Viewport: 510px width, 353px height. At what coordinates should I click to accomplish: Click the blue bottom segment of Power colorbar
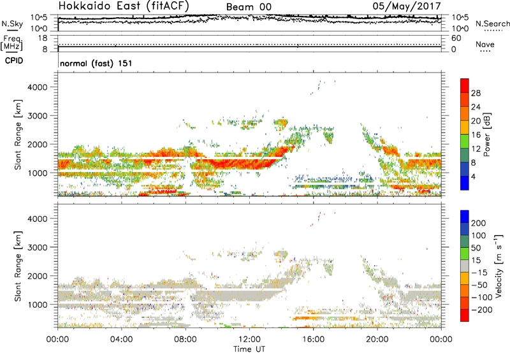pyautogui.click(x=465, y=183)
